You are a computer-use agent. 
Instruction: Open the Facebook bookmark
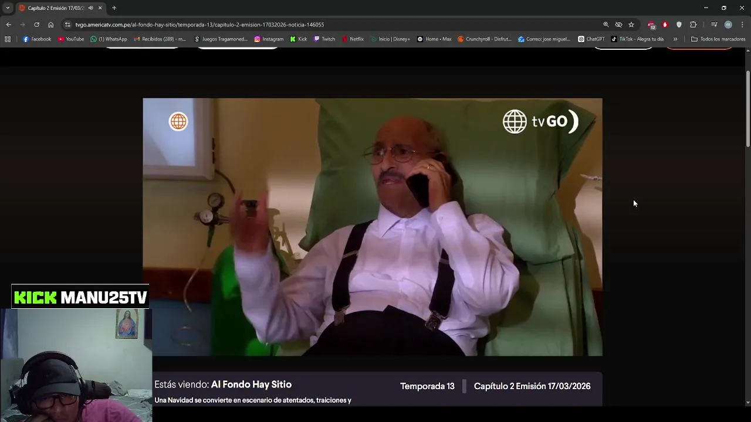(x=37, y=39)
